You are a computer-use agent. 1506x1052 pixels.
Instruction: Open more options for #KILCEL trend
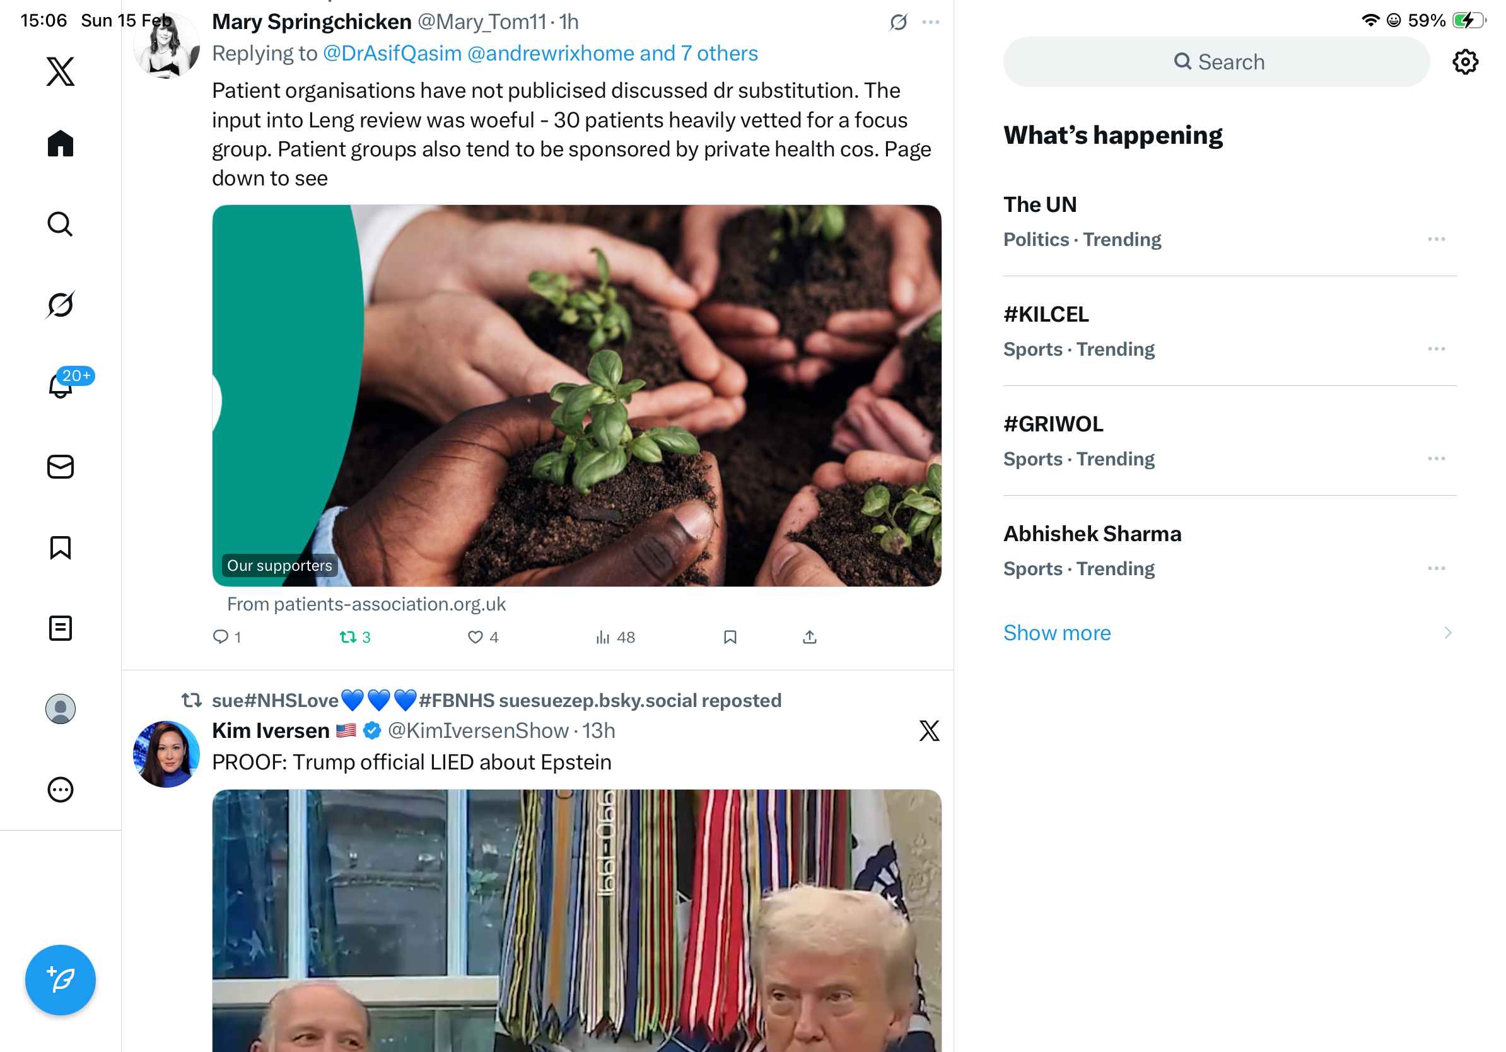1436,349
